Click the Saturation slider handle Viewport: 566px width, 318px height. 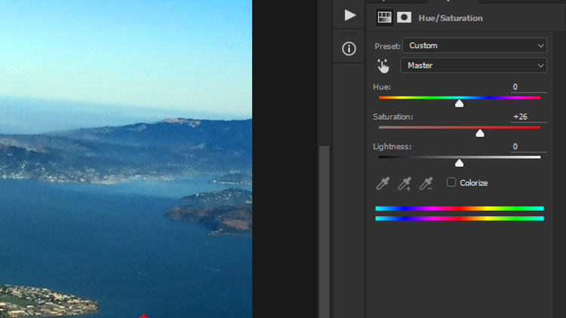(x=480, y=133)
